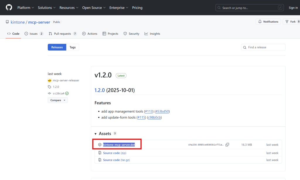Download kintone-mcp-server.dxt file
This screenshot has width=300, height=180.
tap(119, 145)
